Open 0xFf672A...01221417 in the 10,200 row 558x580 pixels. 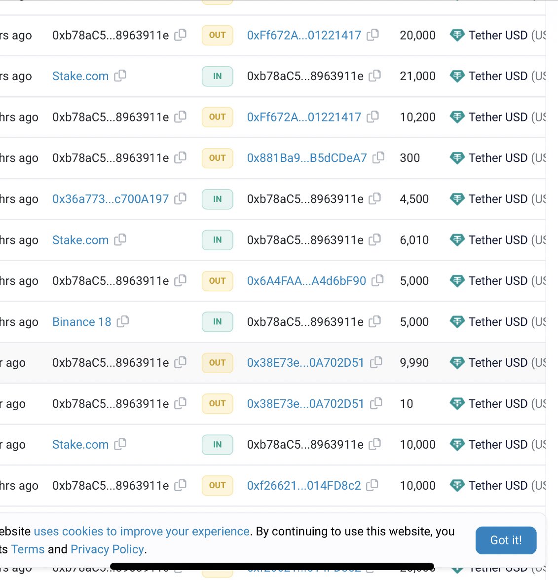point(304,117)
